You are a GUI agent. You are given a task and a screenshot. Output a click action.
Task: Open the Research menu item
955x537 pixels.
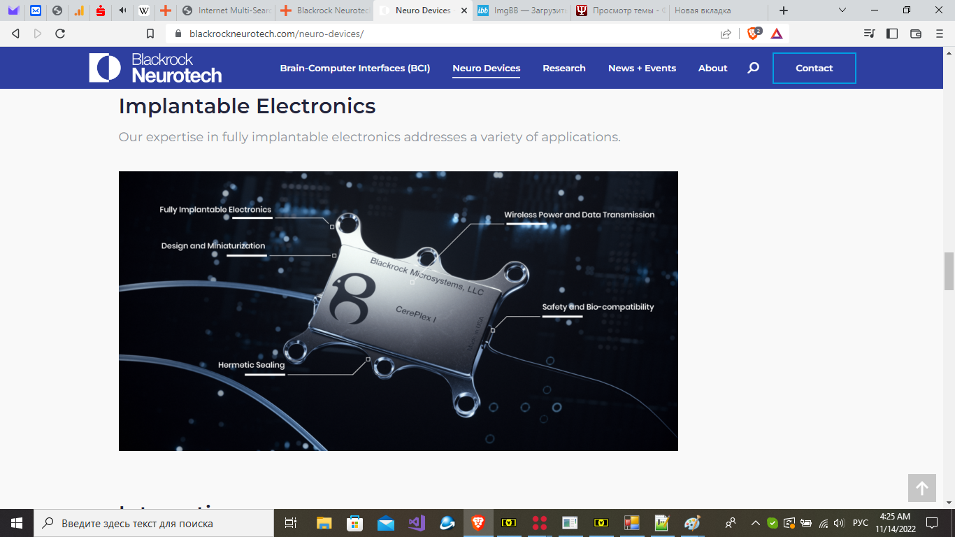(564, 68)
